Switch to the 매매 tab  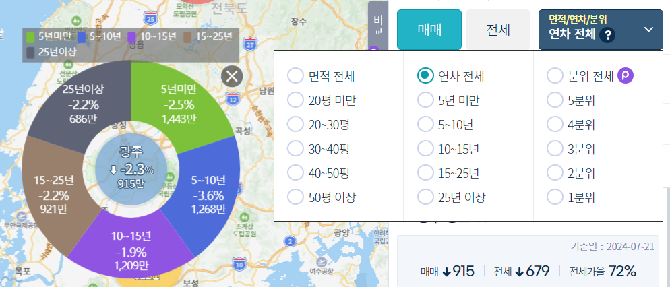[429, 30]
